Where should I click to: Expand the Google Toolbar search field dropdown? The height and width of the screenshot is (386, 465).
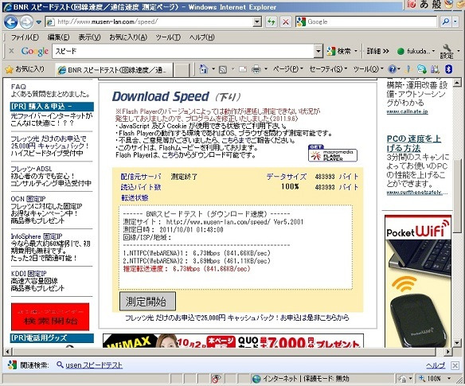click(318, 51)
